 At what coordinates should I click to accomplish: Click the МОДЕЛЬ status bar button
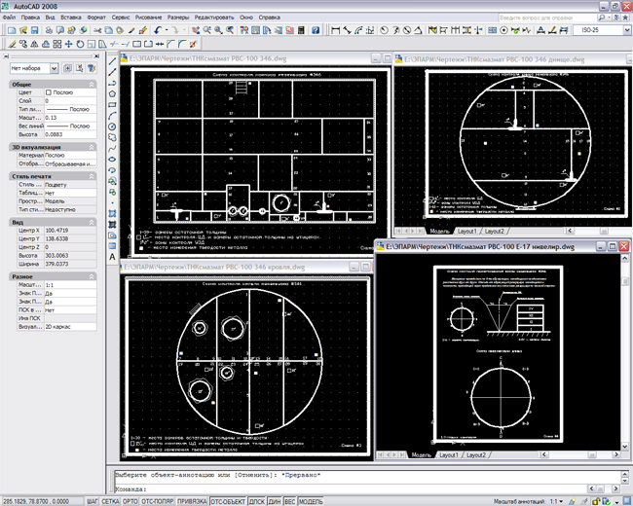[310, 500]
